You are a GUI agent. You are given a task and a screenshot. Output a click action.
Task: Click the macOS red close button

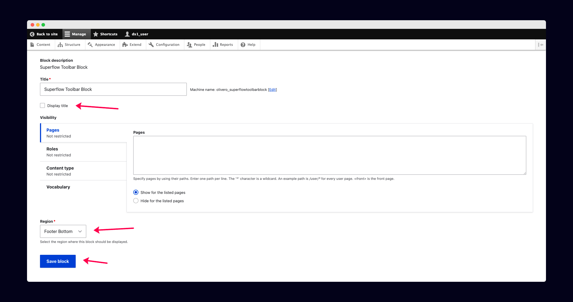32,25
